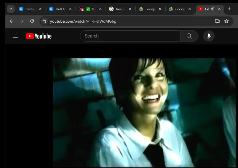Screen dimensions: 238x168
Task: Mute the YouTube tab via speaker icon
Action: click(x=213, y=9)
